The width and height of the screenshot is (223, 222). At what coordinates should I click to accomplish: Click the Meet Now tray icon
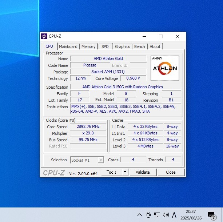(148, 215)
